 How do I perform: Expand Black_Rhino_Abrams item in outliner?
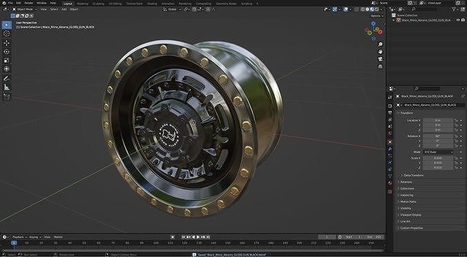point(394,20)
